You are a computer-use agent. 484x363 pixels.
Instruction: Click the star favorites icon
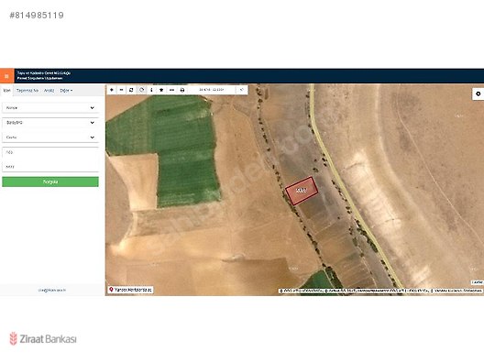pyautogui.click(x=161, y=90)
